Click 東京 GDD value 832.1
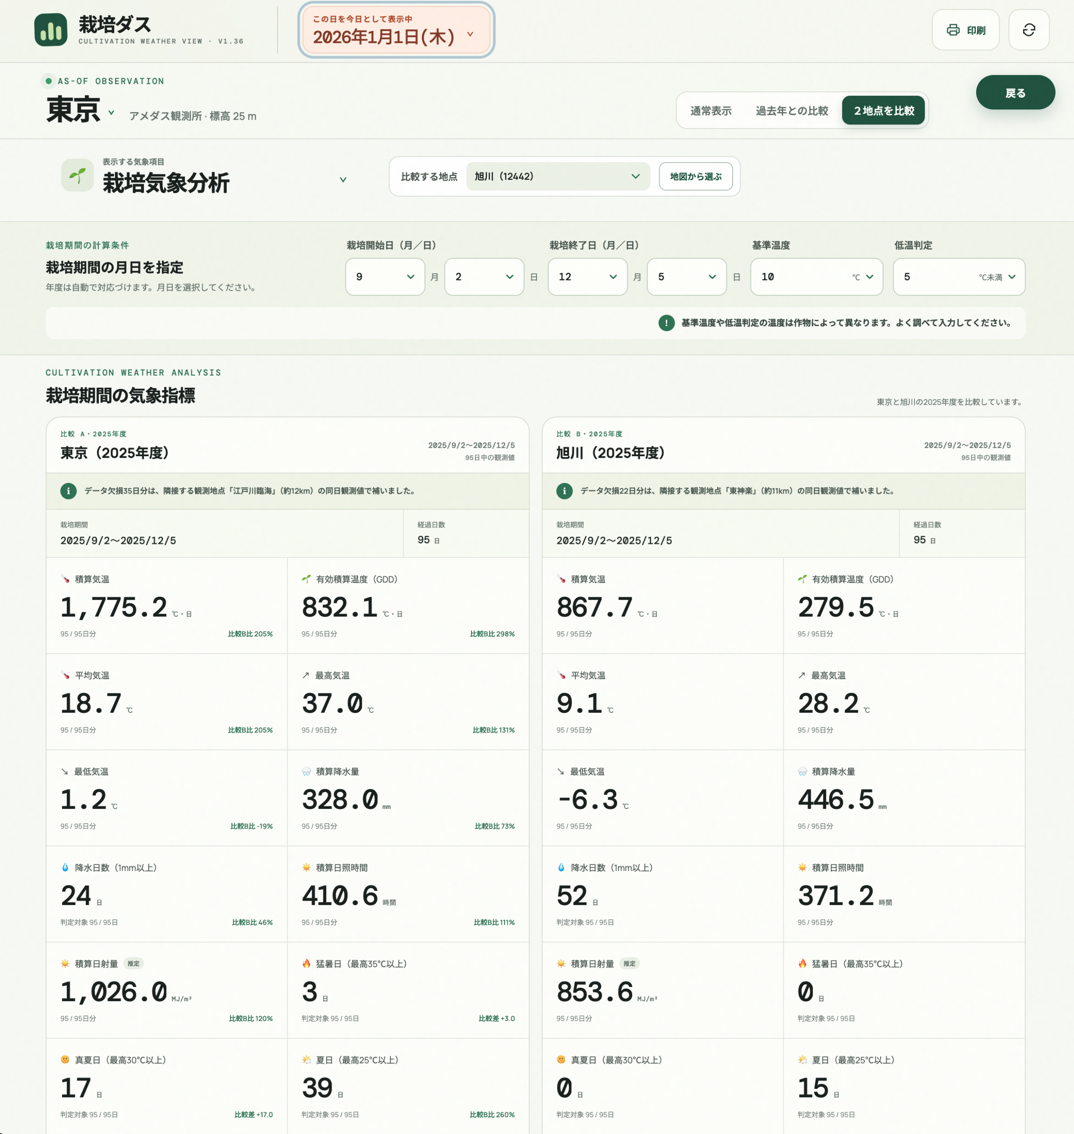This screenshot has height=1134, width=1074. pyautogui.click(x=340, y=607)
